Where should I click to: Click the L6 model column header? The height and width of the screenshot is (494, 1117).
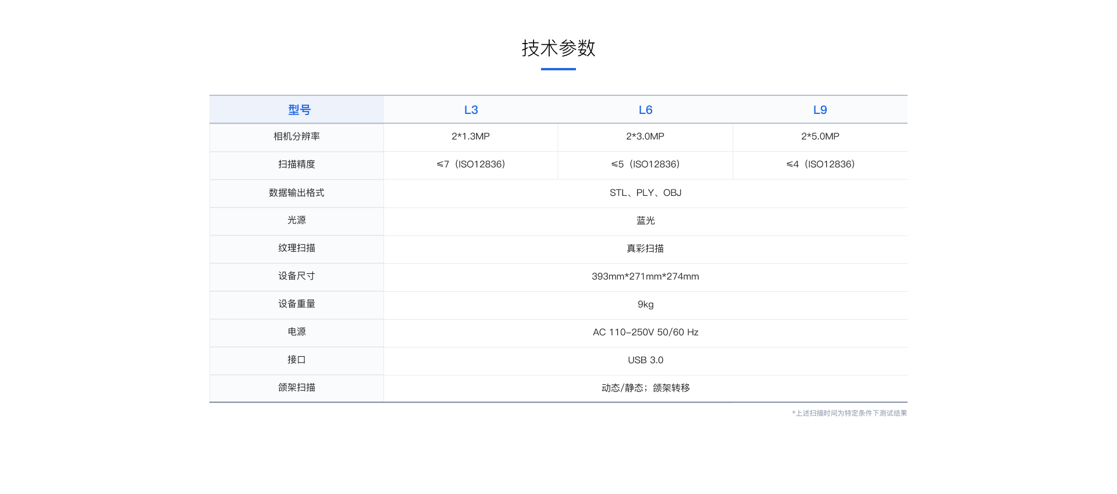click(x=645, y=110)
